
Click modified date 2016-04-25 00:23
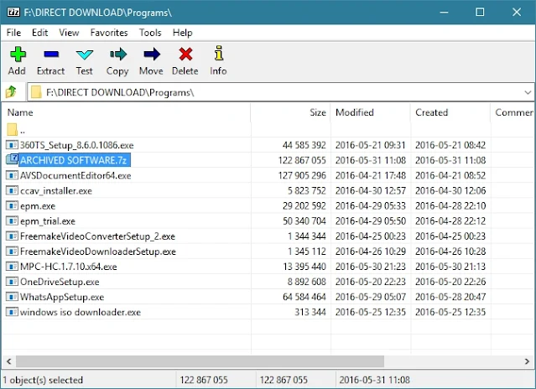click(371, 236)
